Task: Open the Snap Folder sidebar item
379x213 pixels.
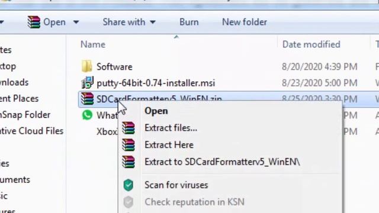Action: coord(25,115)
